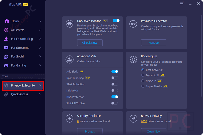Click the VIP badge beside Static IP
This screenshot has width=203, height=135.
(x=160, y=81)
